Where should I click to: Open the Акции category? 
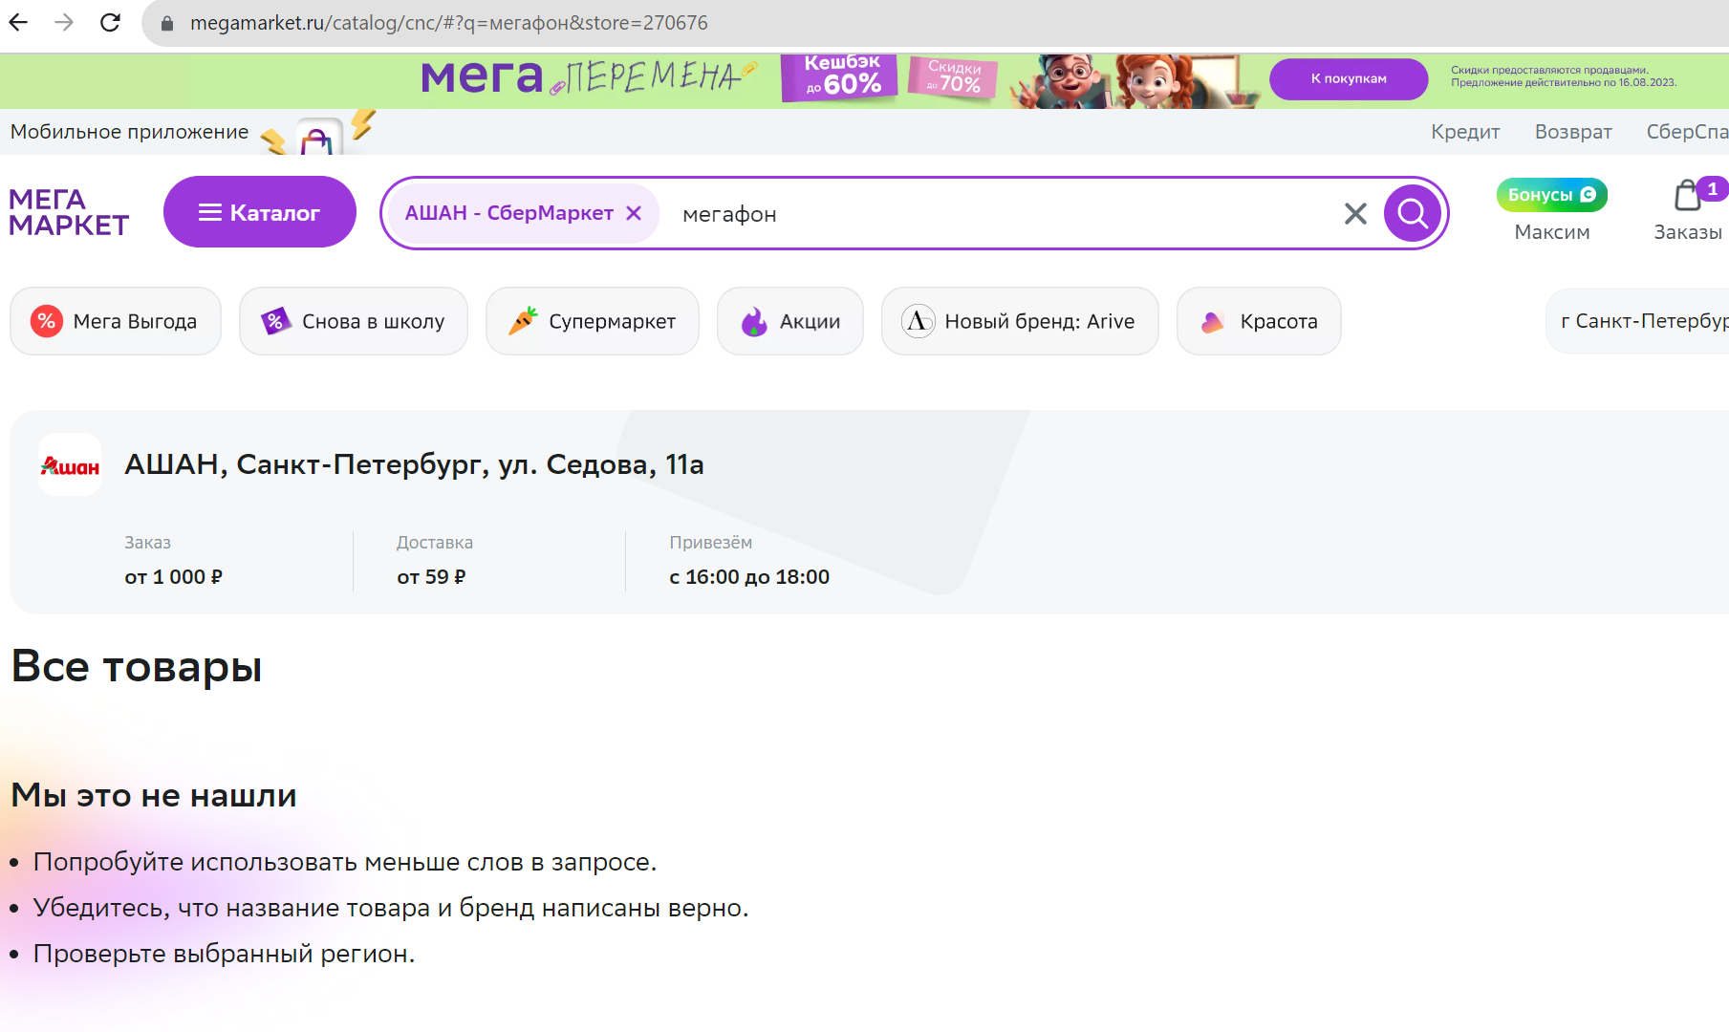pyautogui.click(x=790, y=321)
